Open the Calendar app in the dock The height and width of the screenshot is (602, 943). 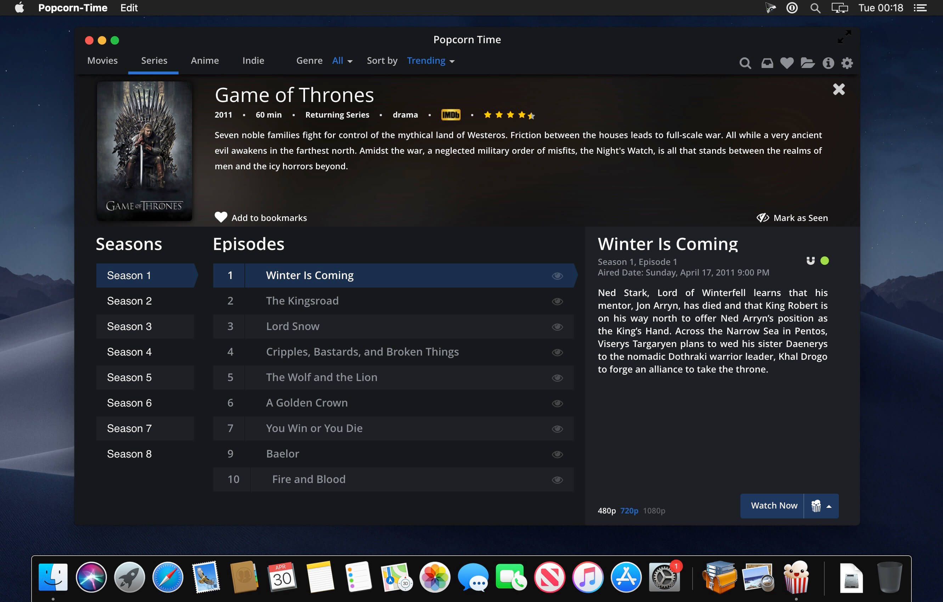(282, 577)
